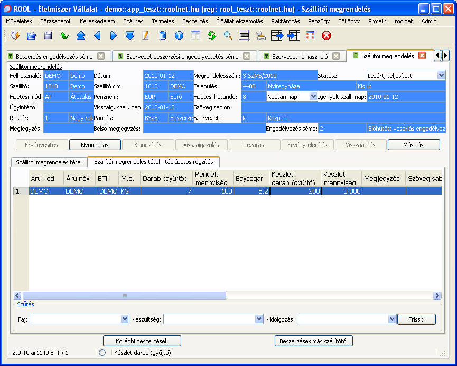This screenshot has width=457, height=366.
Task: Click the Egységár cell with 5.2
Action: point(251,191)
